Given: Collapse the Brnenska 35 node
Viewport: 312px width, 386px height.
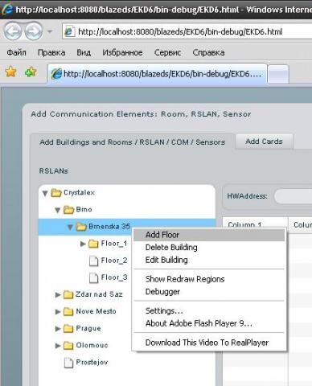Looking at the screenshot, I should pyautogui.click(x=70, y=228).
